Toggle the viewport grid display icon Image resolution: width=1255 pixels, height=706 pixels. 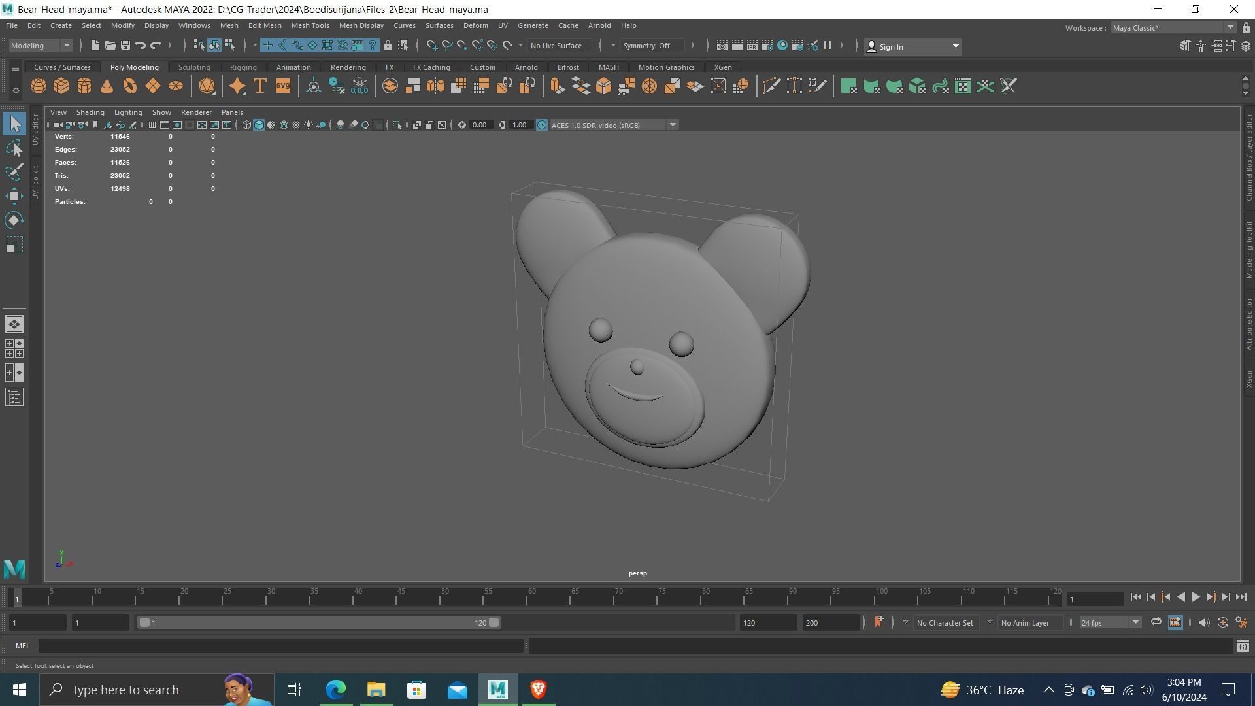click(x=152, y=125)
